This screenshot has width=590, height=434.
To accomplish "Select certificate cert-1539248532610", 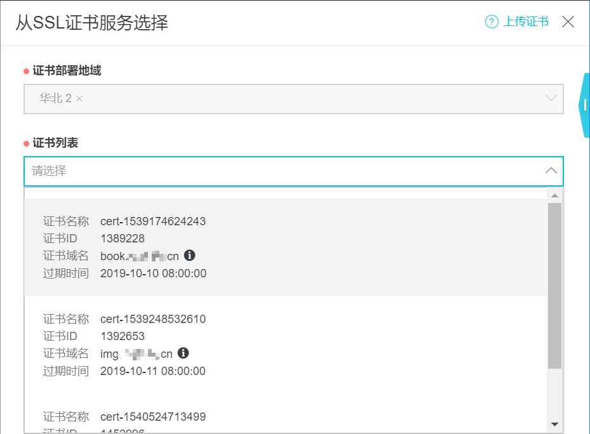I will point(153,319).
